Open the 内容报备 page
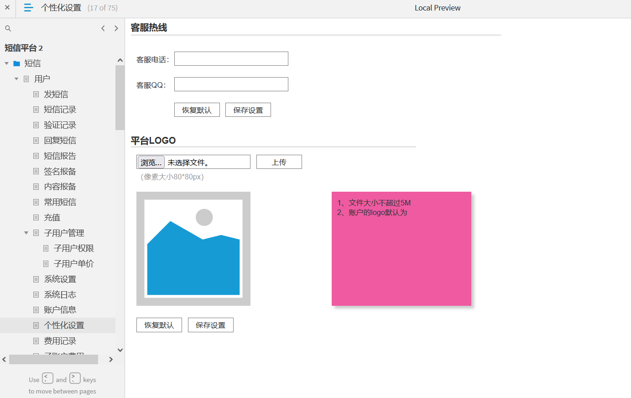 (x=60, y=187)
